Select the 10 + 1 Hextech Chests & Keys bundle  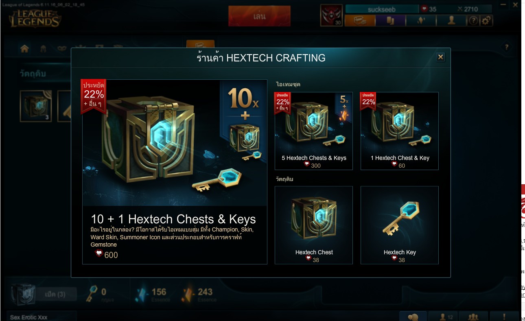(175, 172)
